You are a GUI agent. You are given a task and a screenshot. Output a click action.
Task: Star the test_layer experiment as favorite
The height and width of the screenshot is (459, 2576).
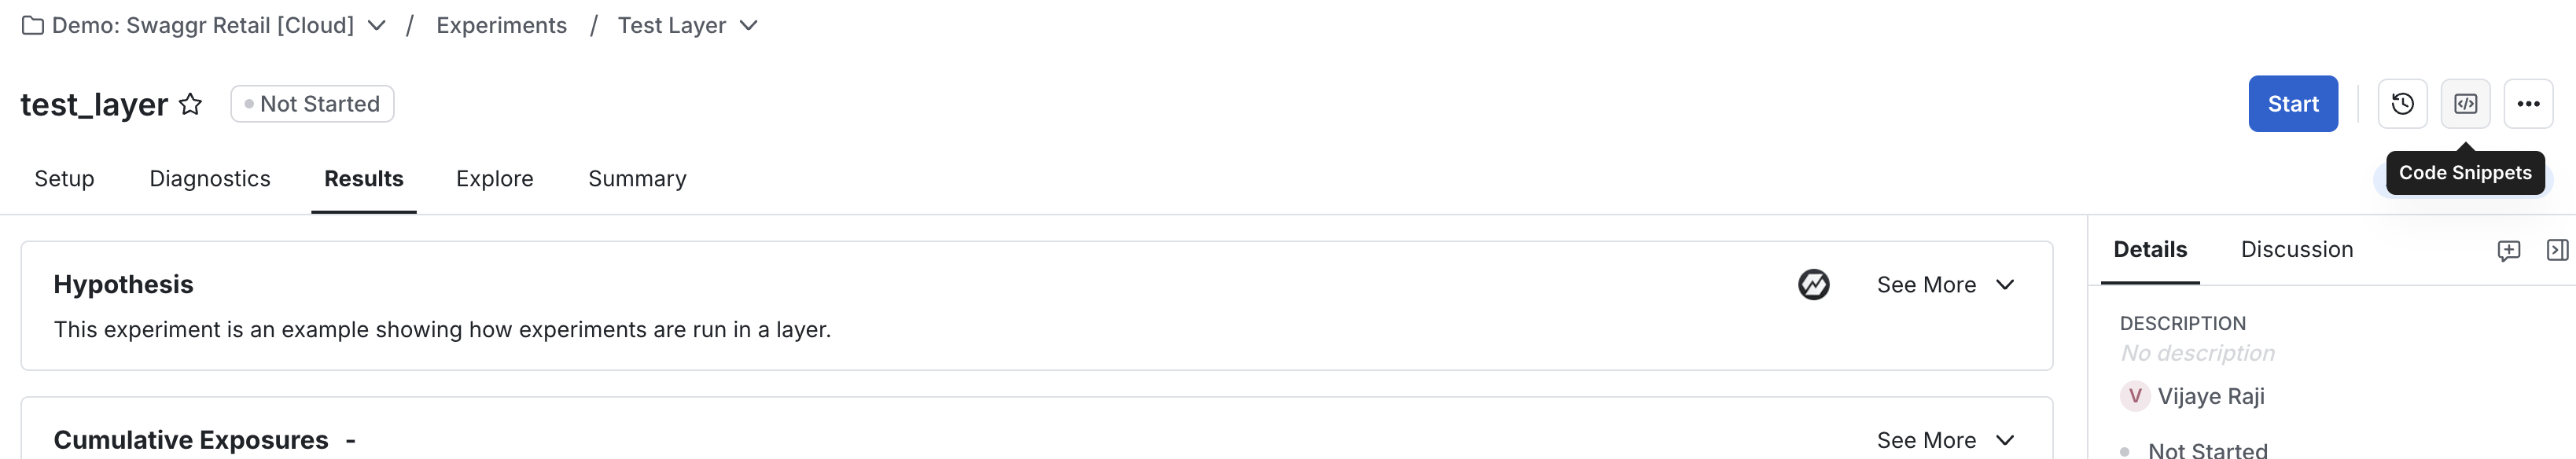(190, 104)
